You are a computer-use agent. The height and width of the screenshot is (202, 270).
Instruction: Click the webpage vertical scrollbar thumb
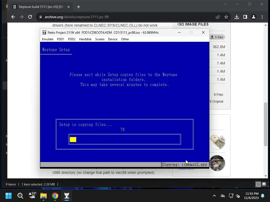coord(266,124)
